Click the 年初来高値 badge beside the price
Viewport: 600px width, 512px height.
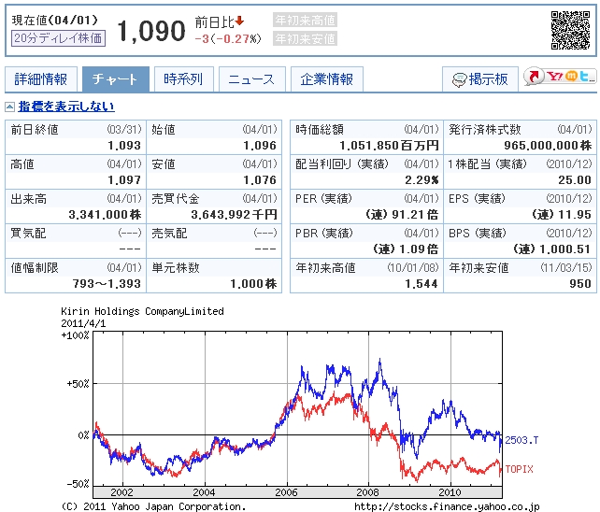click(x=305, y=20)
